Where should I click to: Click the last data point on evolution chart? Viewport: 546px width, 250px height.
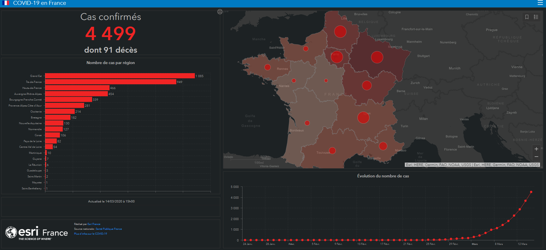pyautogui.click(x=531, y=192)
